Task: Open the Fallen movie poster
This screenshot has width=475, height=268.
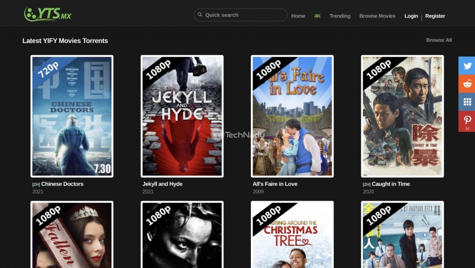Action: (x=72, y=235)
